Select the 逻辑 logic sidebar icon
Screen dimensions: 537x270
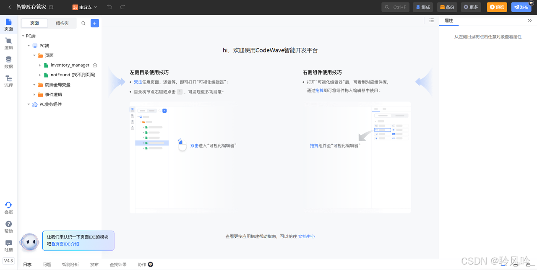click(8, 44)
